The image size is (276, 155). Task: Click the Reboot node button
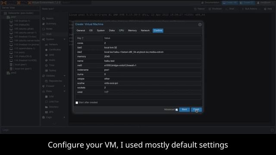tap(199, 9)
